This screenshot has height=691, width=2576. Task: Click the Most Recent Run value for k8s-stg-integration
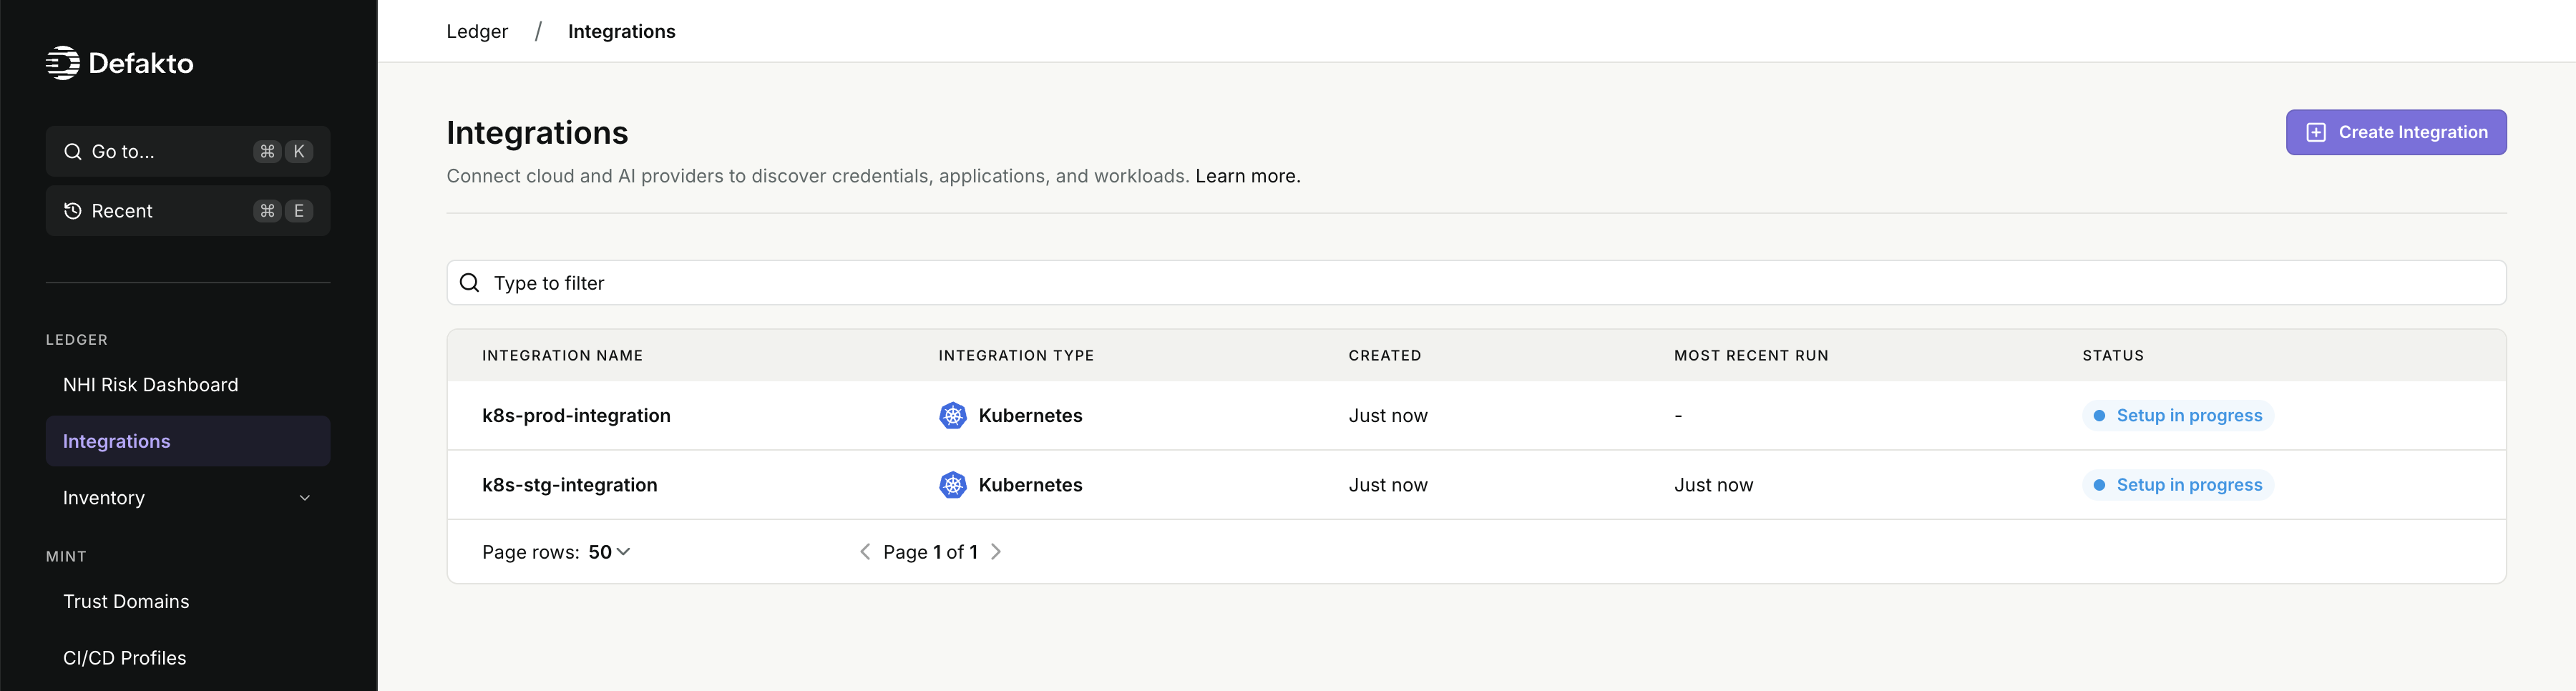pyautogui.click(x=1714, y=485)
